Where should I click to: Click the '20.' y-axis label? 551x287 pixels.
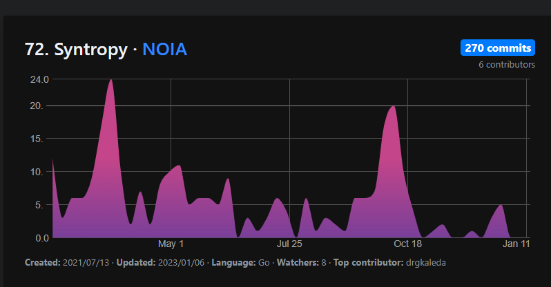(37, 106)
